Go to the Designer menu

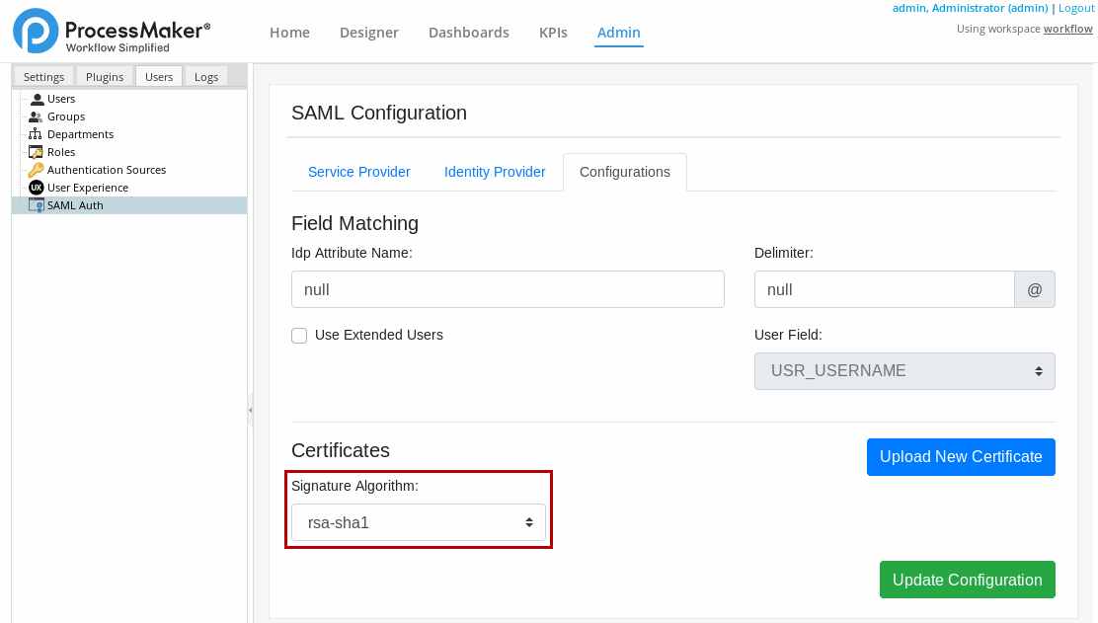pos(369,33)
